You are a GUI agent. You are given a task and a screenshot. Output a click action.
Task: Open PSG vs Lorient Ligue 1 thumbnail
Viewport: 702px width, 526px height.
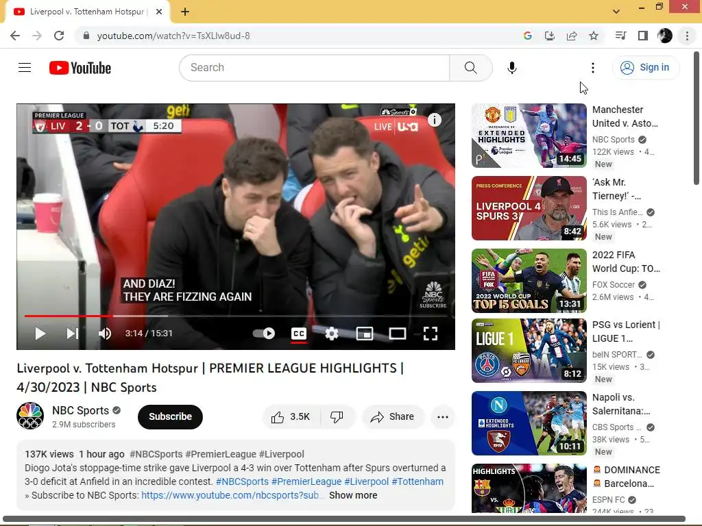point(529,351)
